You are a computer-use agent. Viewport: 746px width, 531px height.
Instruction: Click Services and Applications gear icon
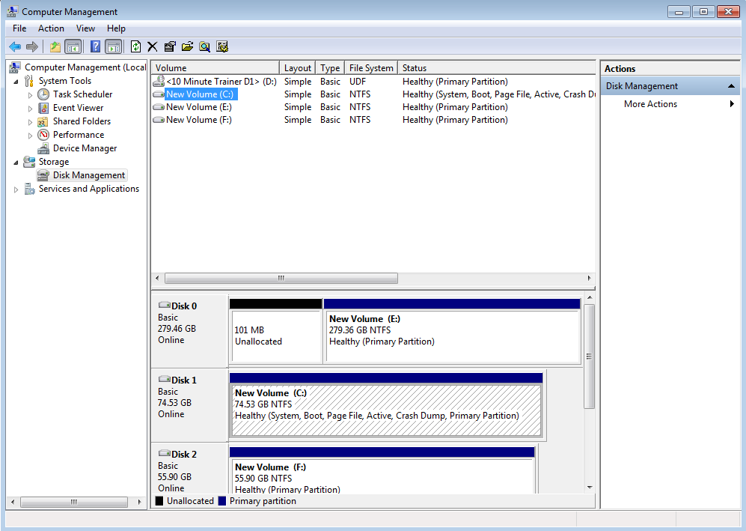[x=29, y=189]
